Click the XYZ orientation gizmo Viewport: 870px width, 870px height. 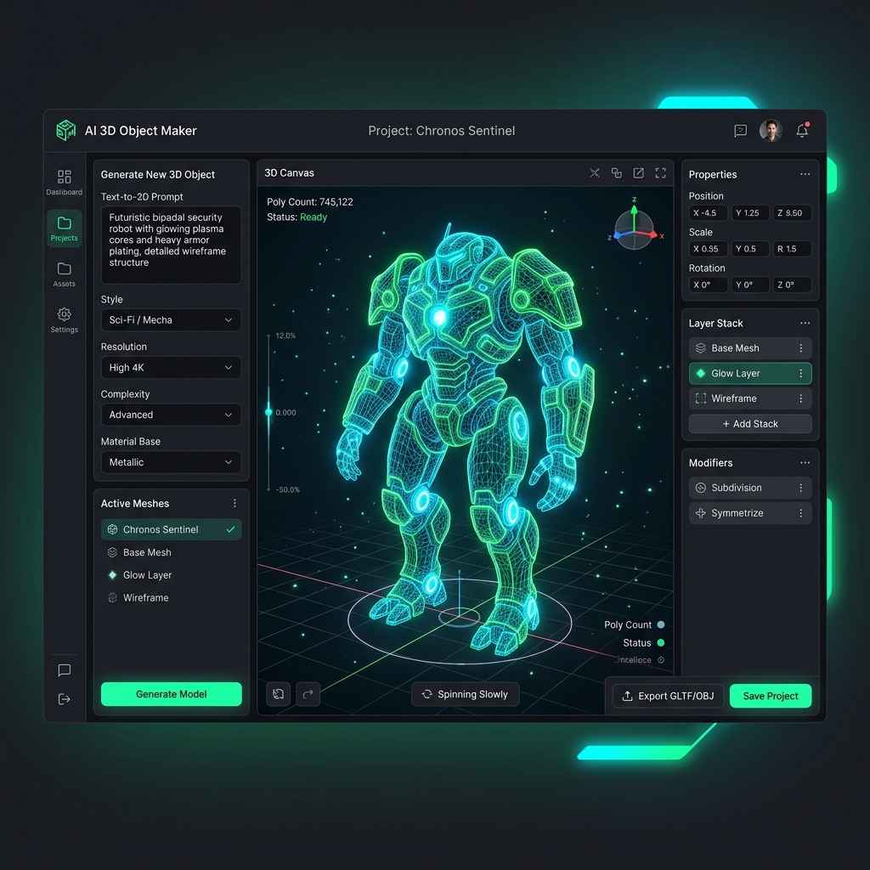click(x=635, y=228)
